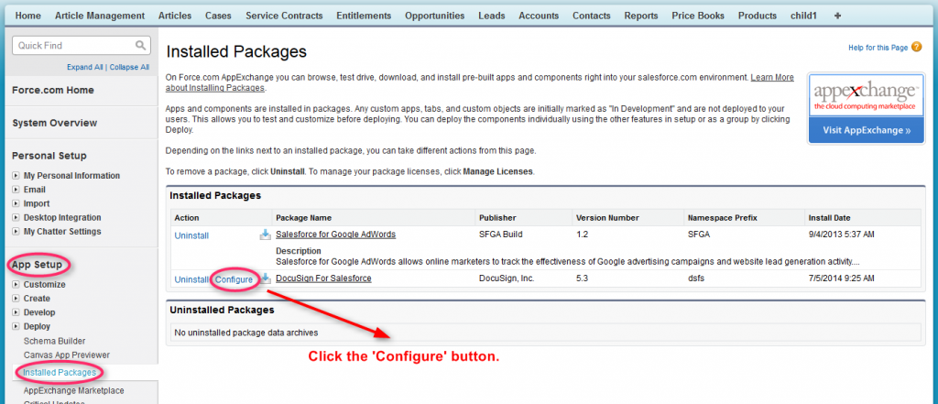The height and width of the screenshot is (404, 938).
Task: Click the Visit AppExchange button
Action: coord(865,130)
